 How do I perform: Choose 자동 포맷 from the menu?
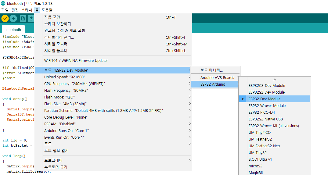[x=113, y=17]
